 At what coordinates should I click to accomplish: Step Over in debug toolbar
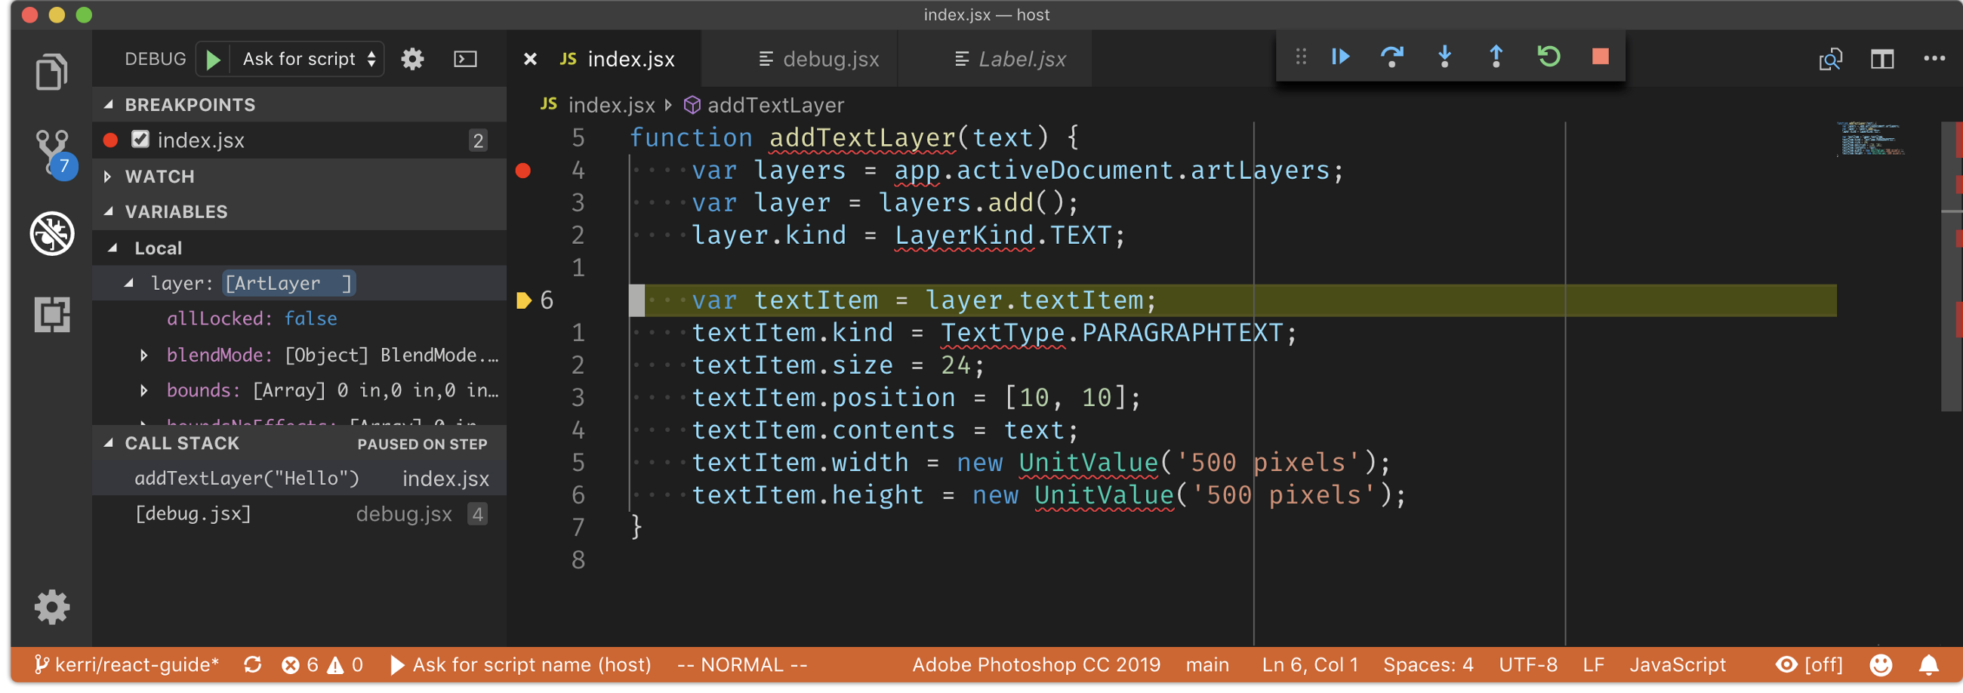tap(1391, 57)
